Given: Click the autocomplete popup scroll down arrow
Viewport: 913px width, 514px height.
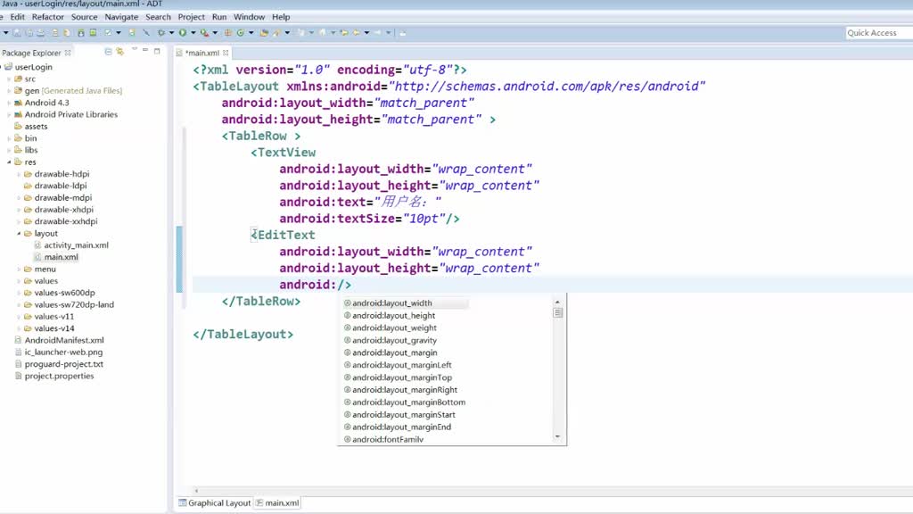Looking at the screenshot, I should 557,436.
